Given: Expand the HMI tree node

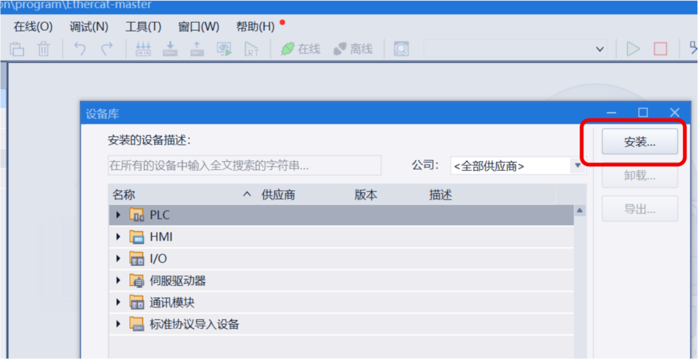Looking at the screenshot, I should (x=118, y=237).
